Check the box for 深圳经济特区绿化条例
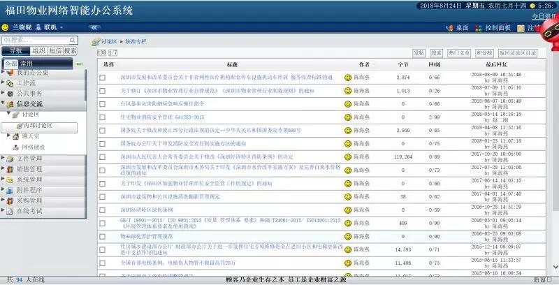The width and height of the screenshot is (559, 285). 103,210
